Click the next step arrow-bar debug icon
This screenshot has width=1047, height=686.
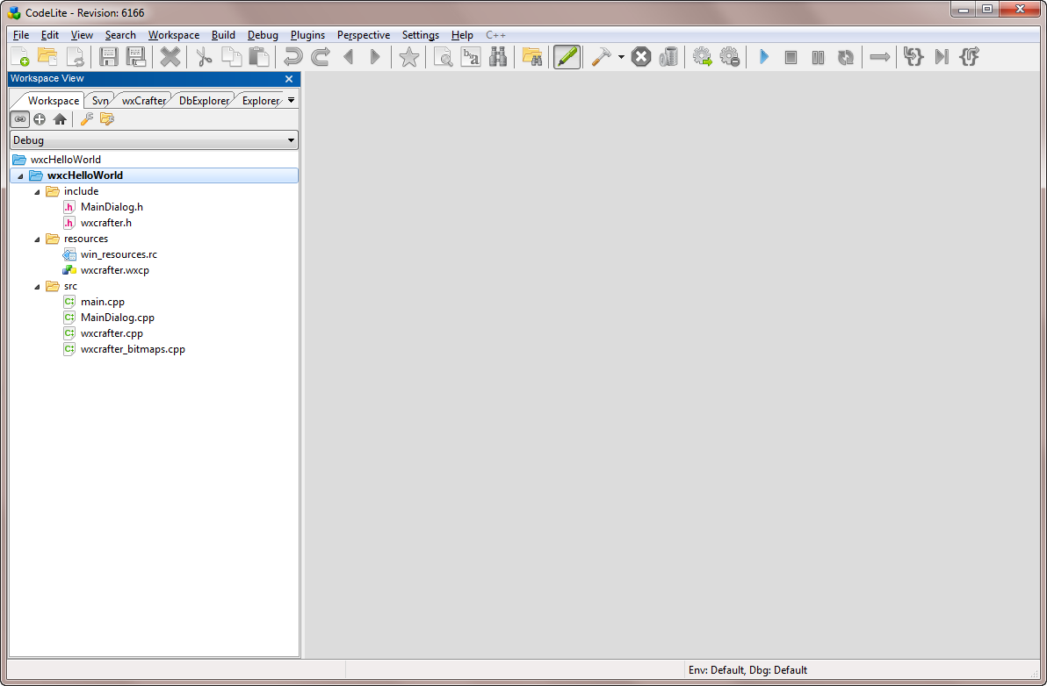(942, 57)
